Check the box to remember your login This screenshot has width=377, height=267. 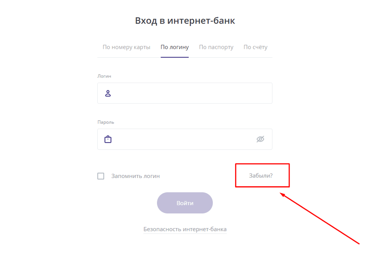pyautogui.click(x=101, y=175)
